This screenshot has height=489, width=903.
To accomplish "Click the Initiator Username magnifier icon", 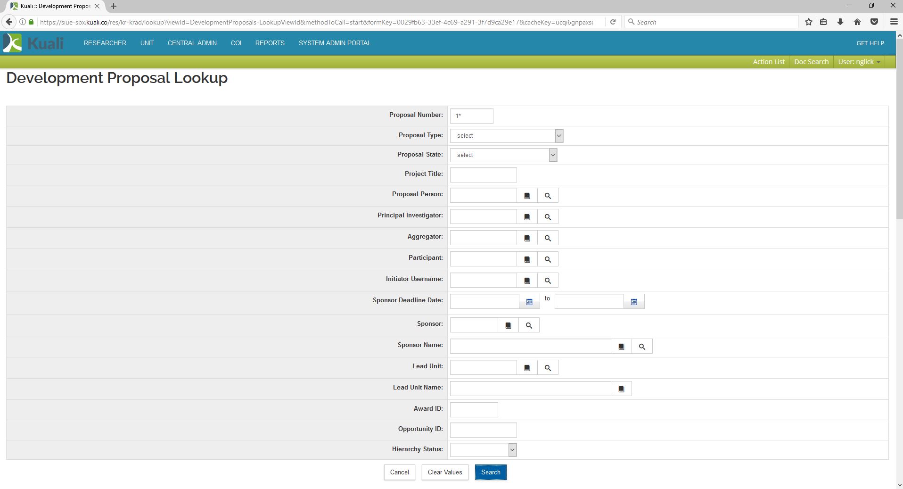I will click(548, 281).
